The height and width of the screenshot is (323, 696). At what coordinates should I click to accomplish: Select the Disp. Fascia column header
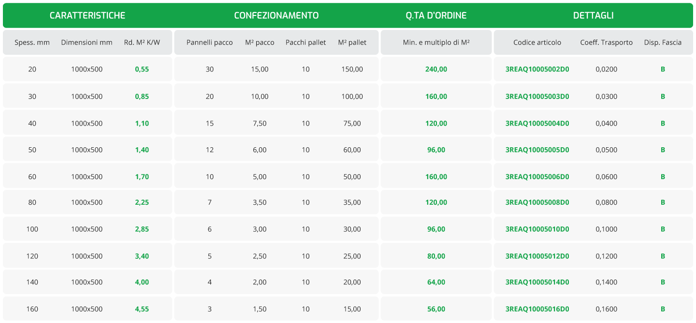pyautogui.click(x=663, y=42)
